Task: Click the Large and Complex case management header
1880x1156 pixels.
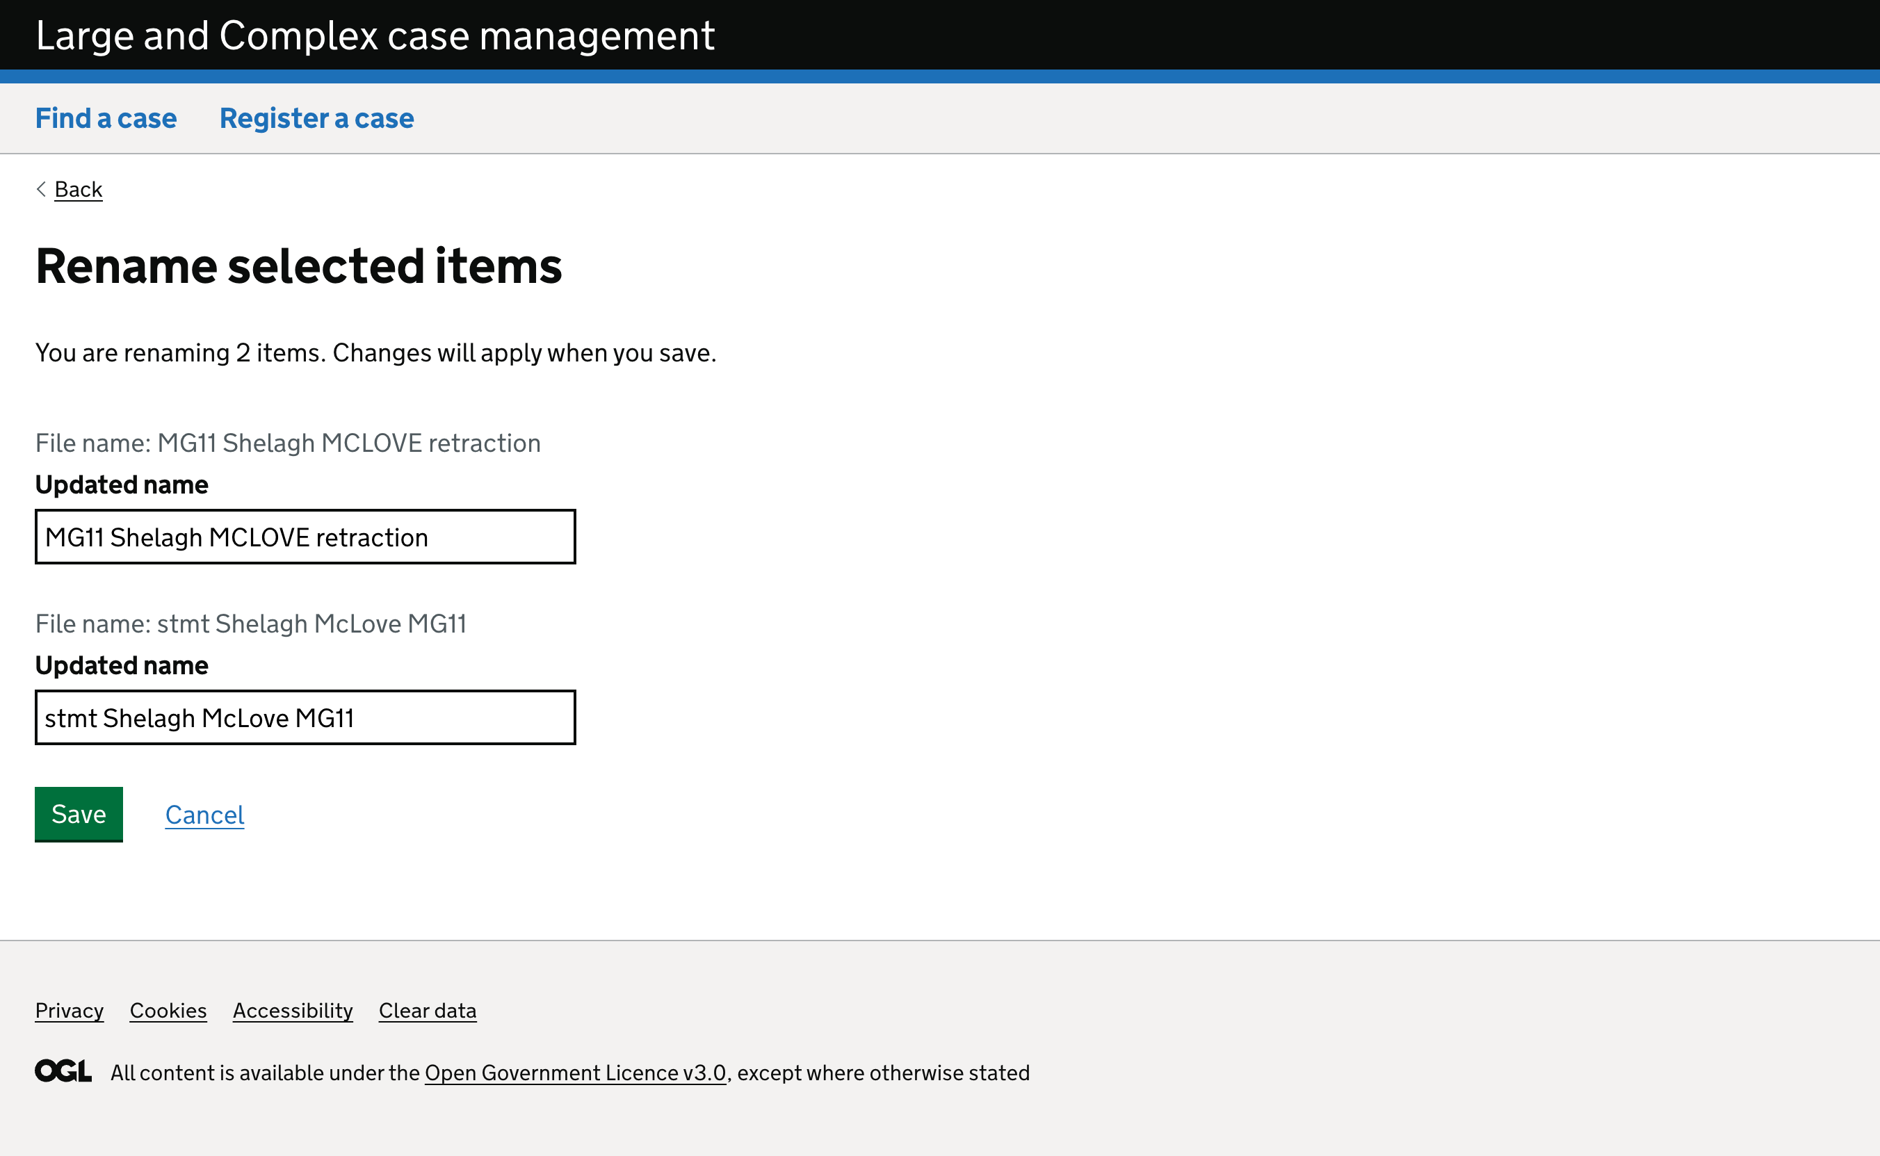Action: point(375,35)
